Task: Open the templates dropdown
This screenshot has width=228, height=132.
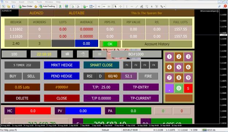Action: (92, 7)
